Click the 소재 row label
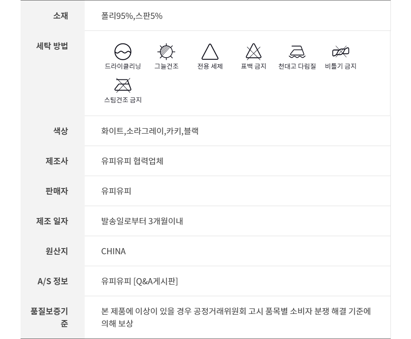411x339 pixels. pos(60,16)
